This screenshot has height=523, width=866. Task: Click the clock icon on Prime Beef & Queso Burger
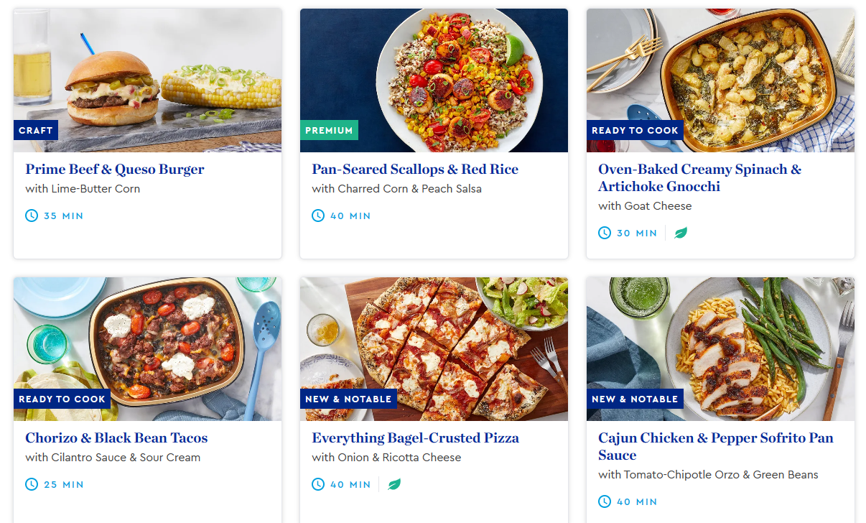pos(32,215)
